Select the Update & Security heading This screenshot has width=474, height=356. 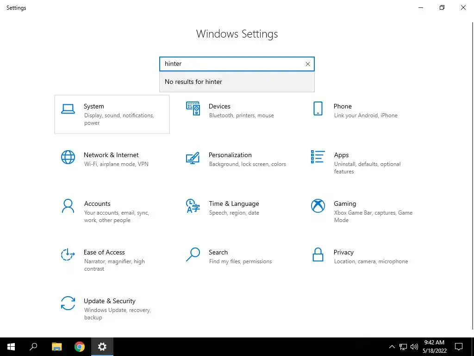109,301
